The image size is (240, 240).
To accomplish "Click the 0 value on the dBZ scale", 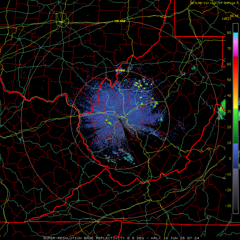I will 230,159.
